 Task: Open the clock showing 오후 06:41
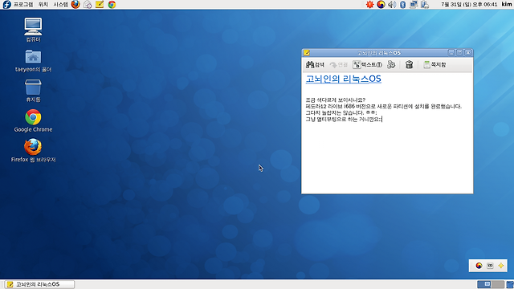469,5
